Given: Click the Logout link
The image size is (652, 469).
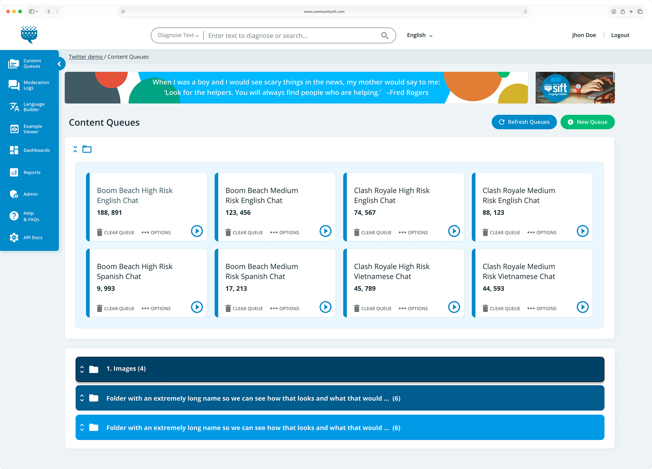Looking at the screenshot, I should [x=620, y=35].
